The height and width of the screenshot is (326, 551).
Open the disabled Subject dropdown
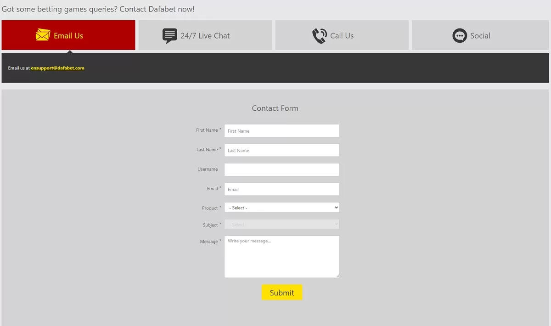click(x=282, y=225)
